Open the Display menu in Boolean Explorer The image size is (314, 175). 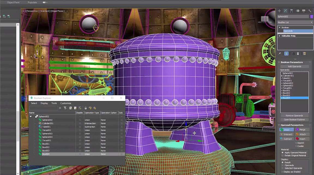tap(44, 103)
